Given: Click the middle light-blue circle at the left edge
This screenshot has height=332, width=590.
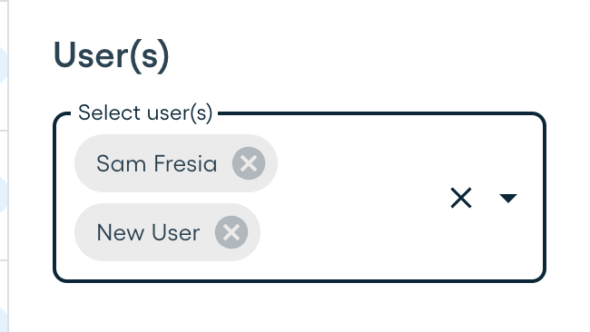Looking at the screenshot, I should click(x=3, y=195).
